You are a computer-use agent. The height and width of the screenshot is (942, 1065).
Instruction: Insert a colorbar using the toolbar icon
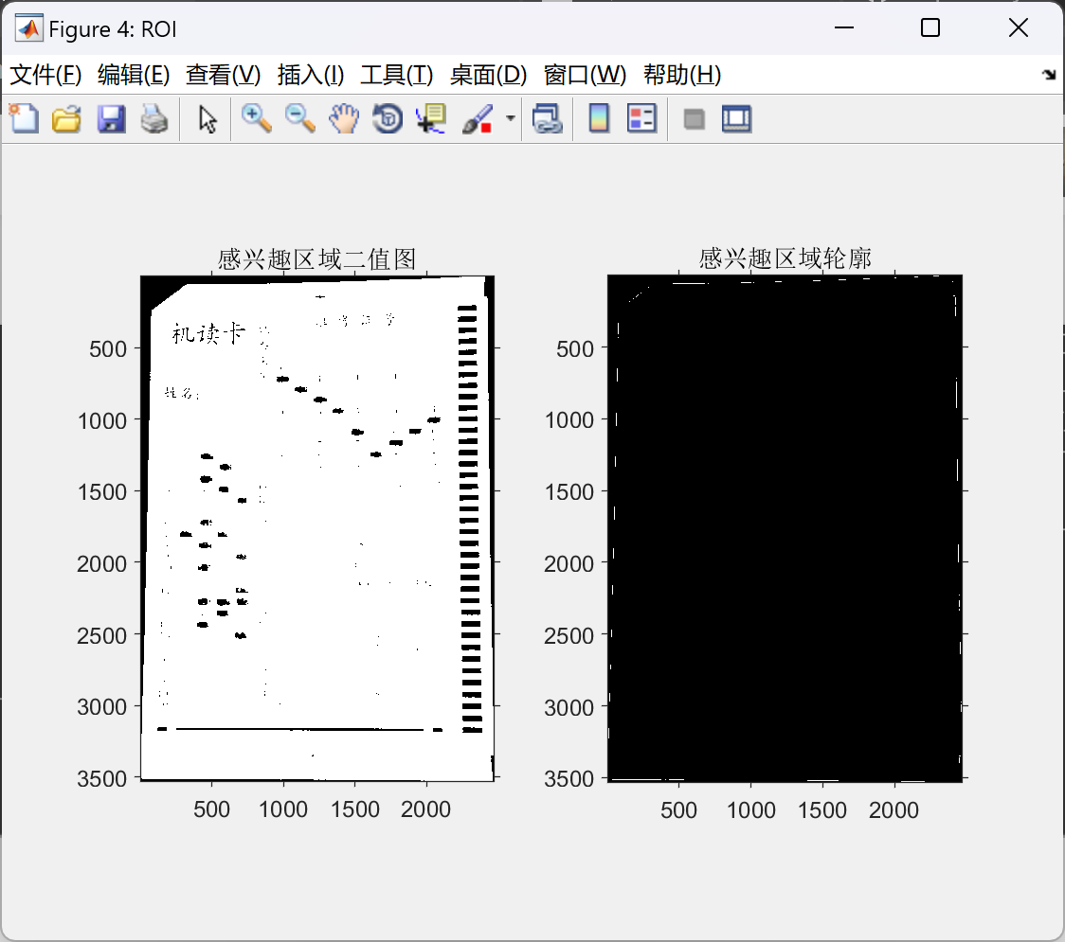[x=599, y=118]
